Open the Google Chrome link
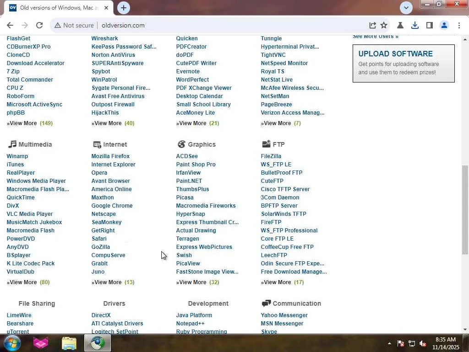Screen dimensions: 469x352 coord(112,206)
